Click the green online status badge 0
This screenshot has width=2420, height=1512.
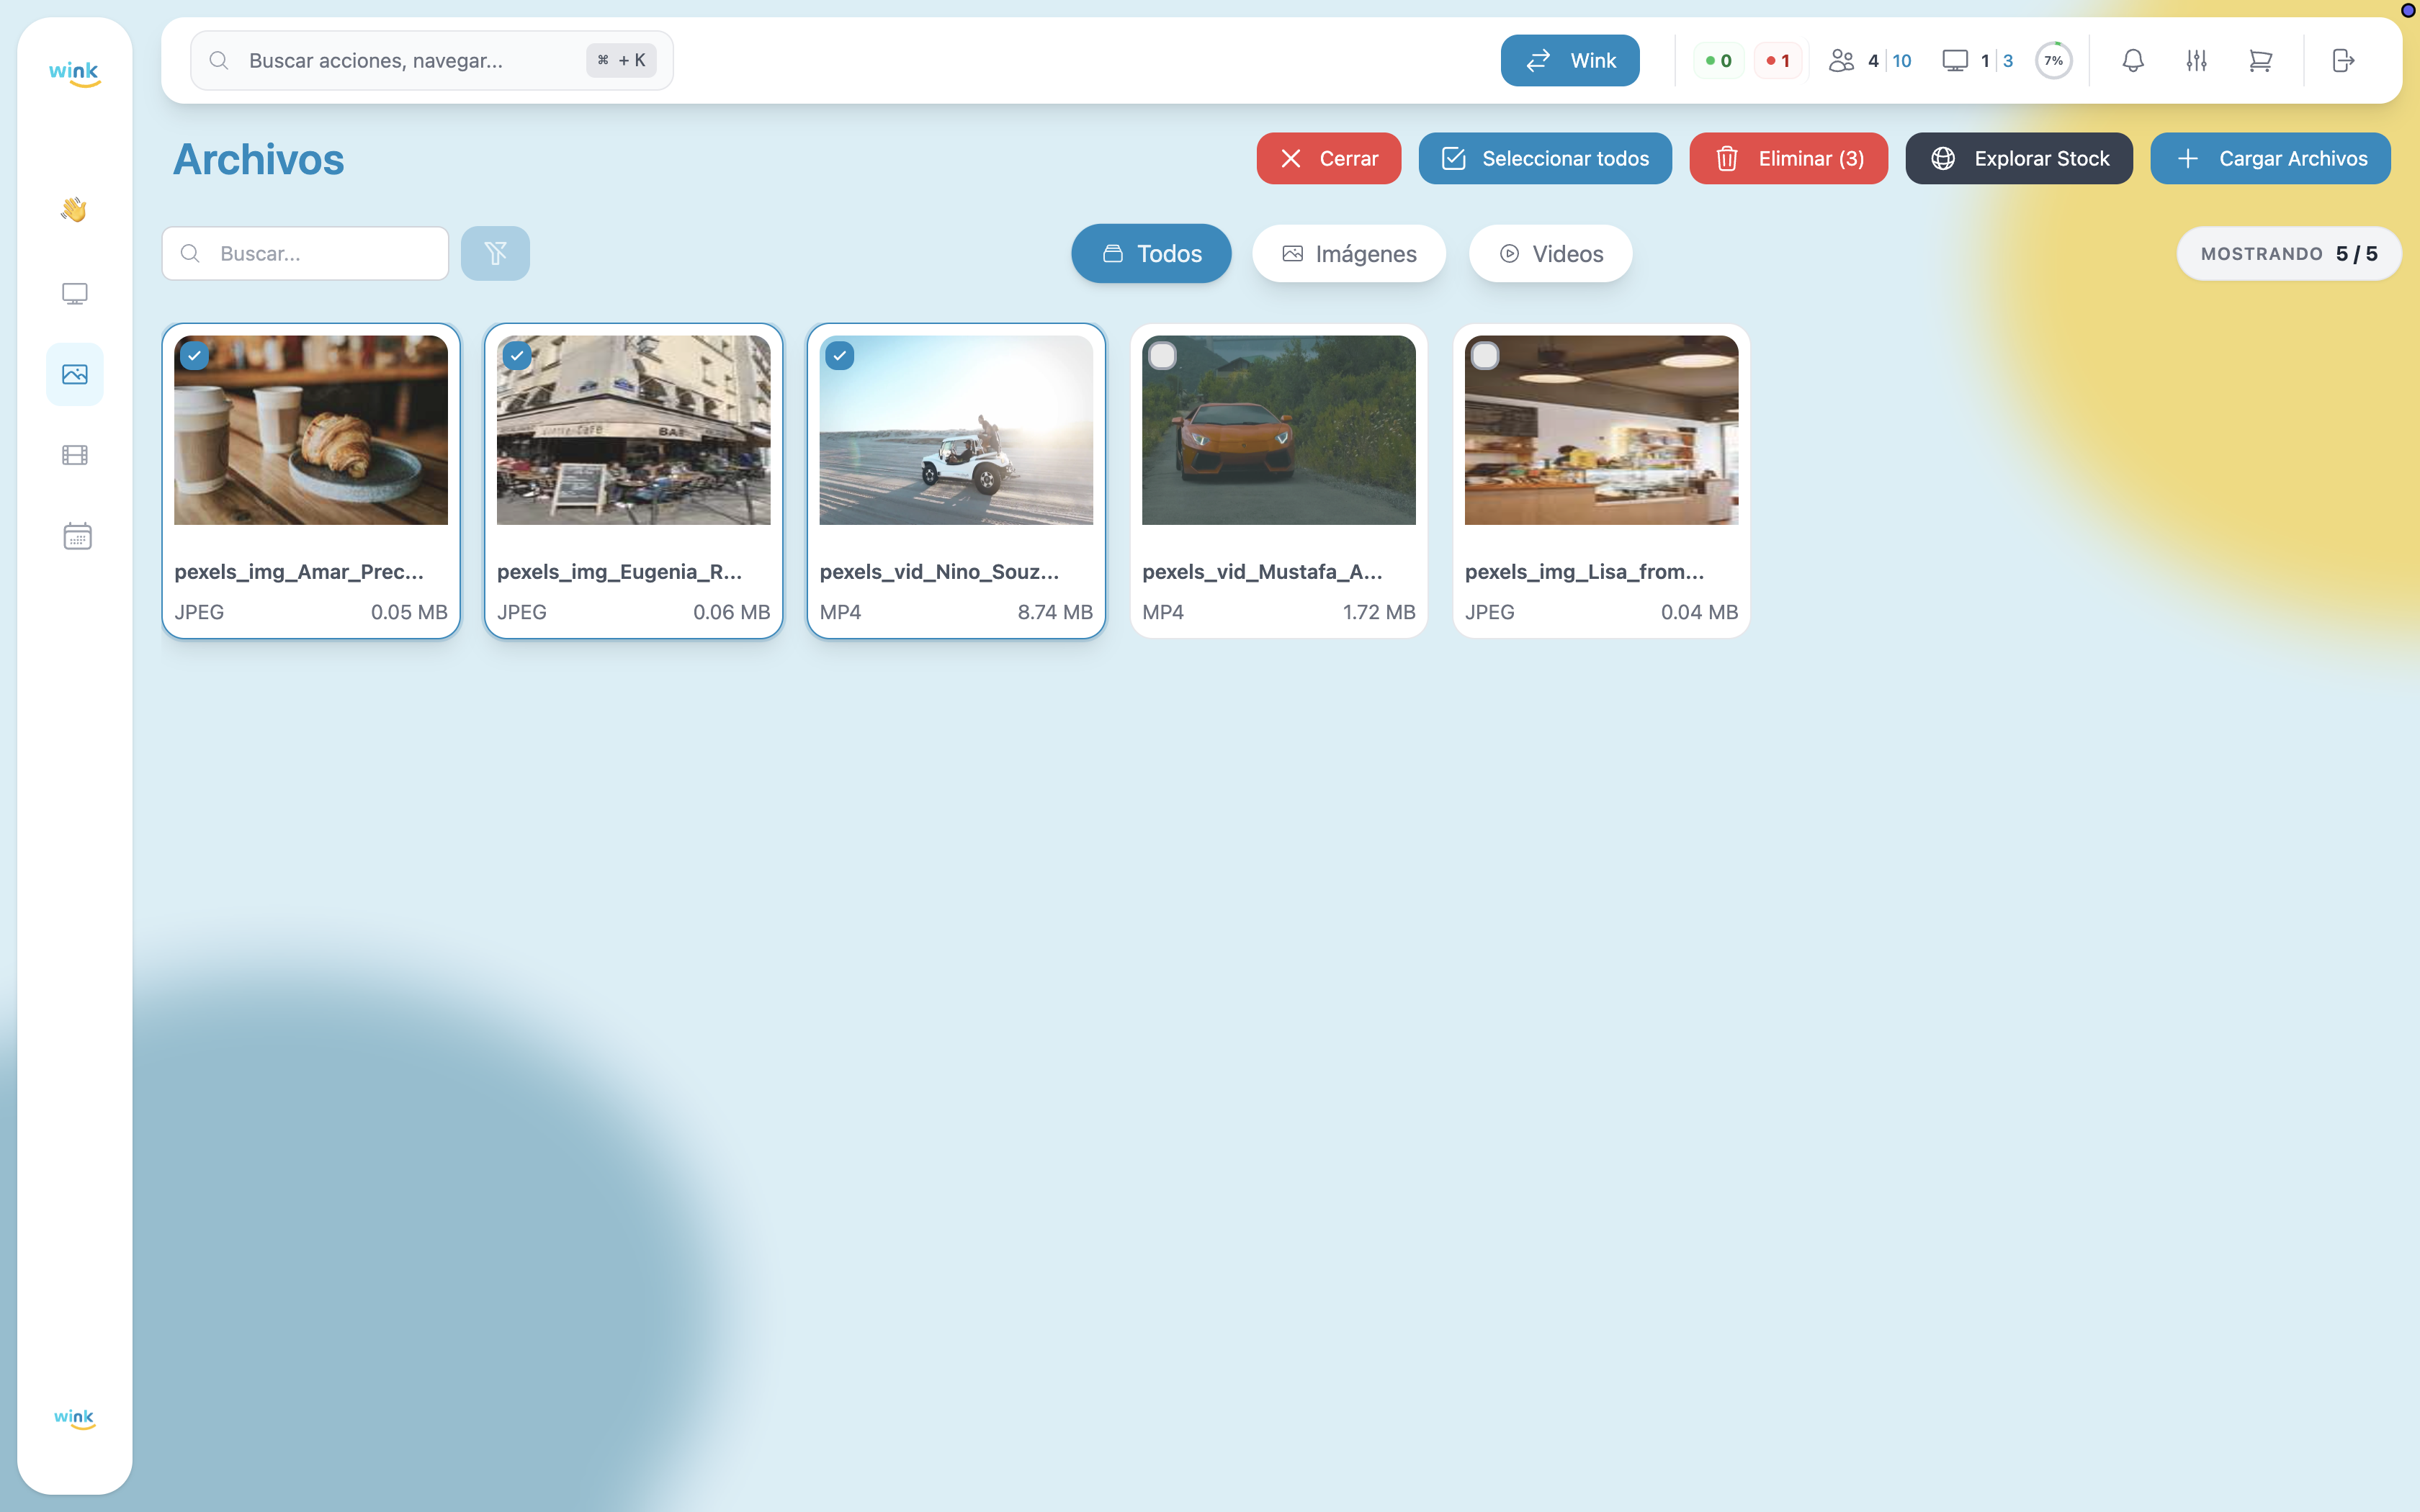pyautogui.click(x=1718, y=61)
